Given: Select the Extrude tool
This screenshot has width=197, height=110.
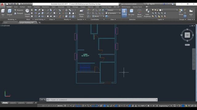Looking at the screenshot, I should 10,12.
